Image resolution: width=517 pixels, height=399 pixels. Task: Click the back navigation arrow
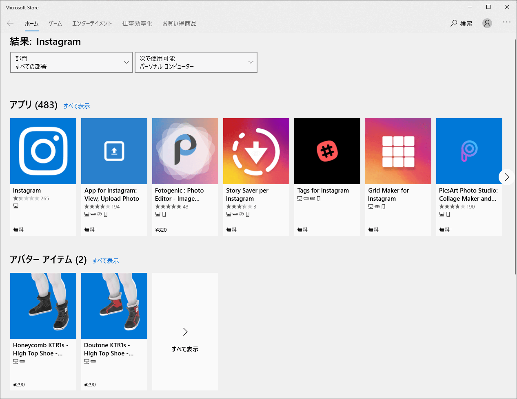[x=10, y=23]
